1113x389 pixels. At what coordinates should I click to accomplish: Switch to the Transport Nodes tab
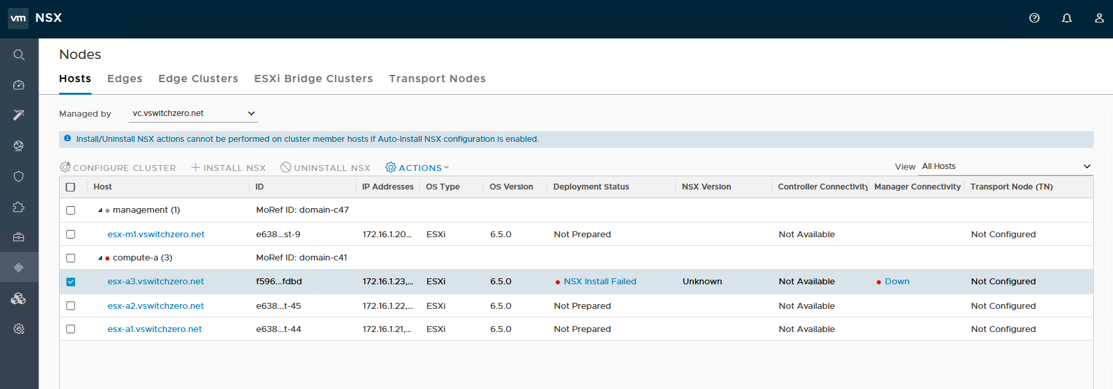coord(437,78)
